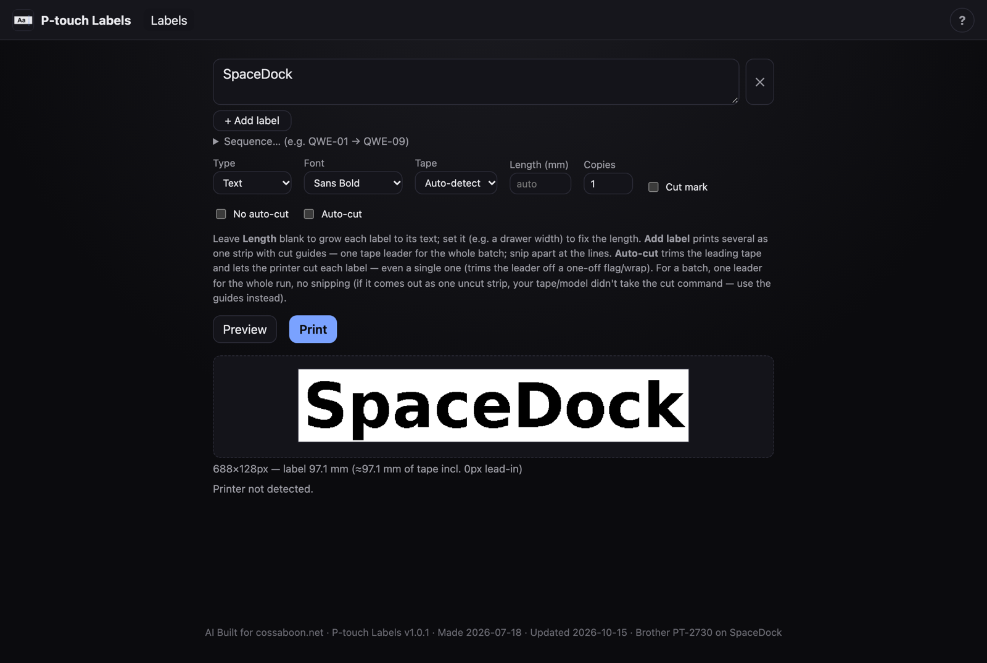Image resolution: width=987 pixels, height=663 pixels.
Task: Open the Tape dropdown set to Auto-detect
Action: (456, 183)
